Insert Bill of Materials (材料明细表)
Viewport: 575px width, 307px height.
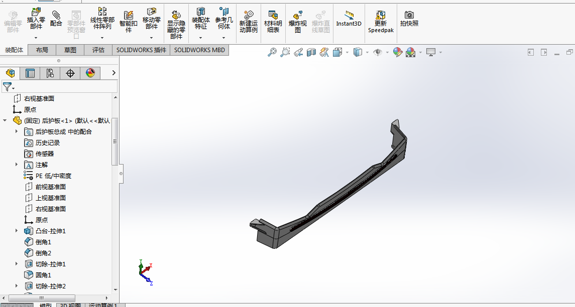(273, 21)
